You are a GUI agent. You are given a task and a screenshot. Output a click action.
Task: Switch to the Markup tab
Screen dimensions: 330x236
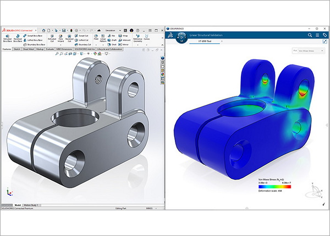pos(40,49)
